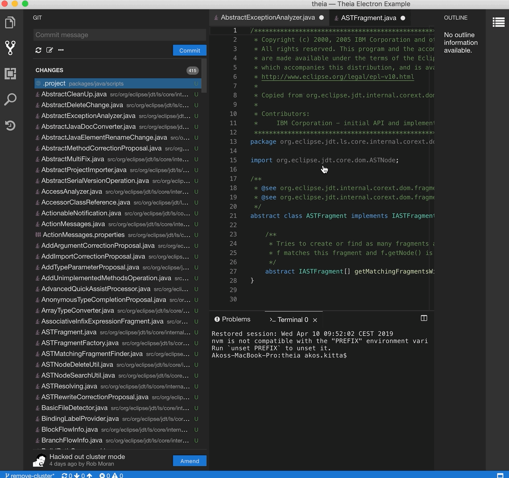The height and width of the screenshot is (478, 509).
Task: Select .project in changes list
Action: point(118,84)
